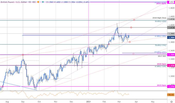
Task: Click the -0.0056 (-0.40%) change value
Action: point(82,2)
